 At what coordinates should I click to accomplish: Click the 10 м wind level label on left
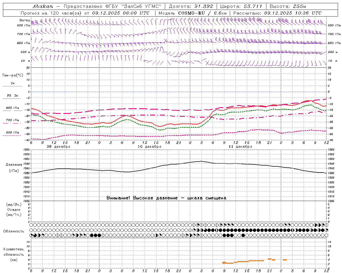tap(25, 61)
